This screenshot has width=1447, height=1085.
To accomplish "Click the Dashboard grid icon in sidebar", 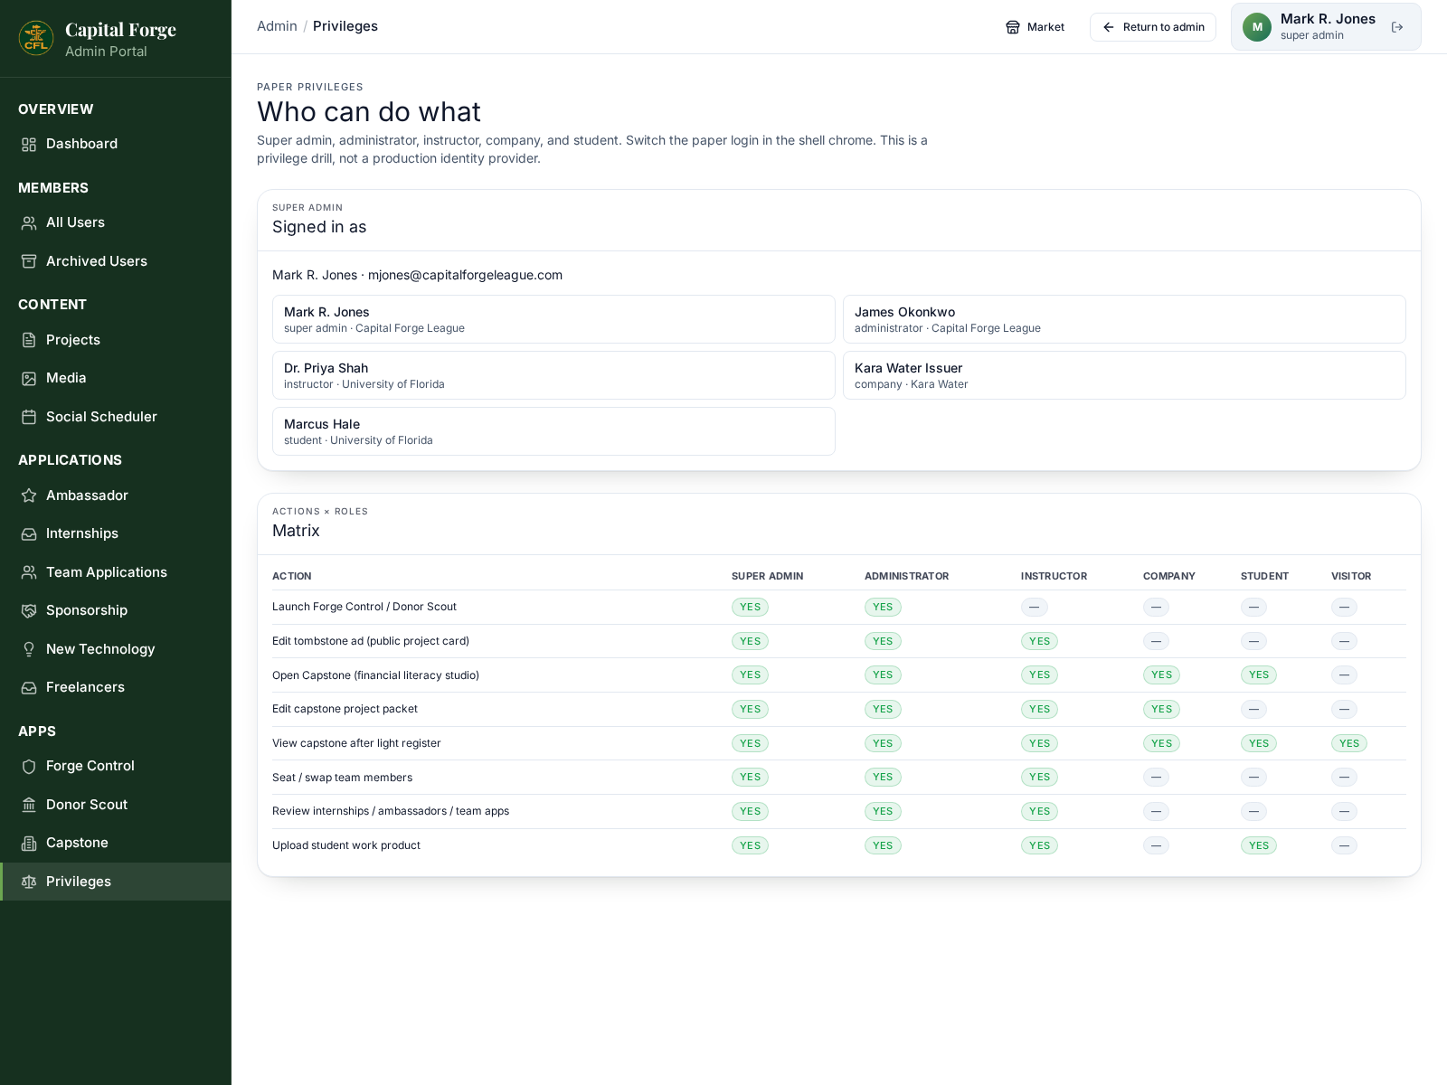I will [29, 145].
